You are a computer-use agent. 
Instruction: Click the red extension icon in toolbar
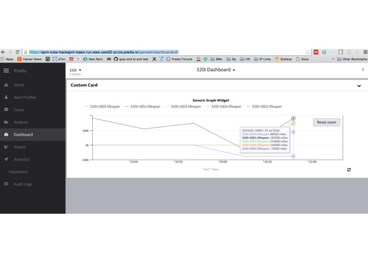pyautogui.click(x=316, y=52)
